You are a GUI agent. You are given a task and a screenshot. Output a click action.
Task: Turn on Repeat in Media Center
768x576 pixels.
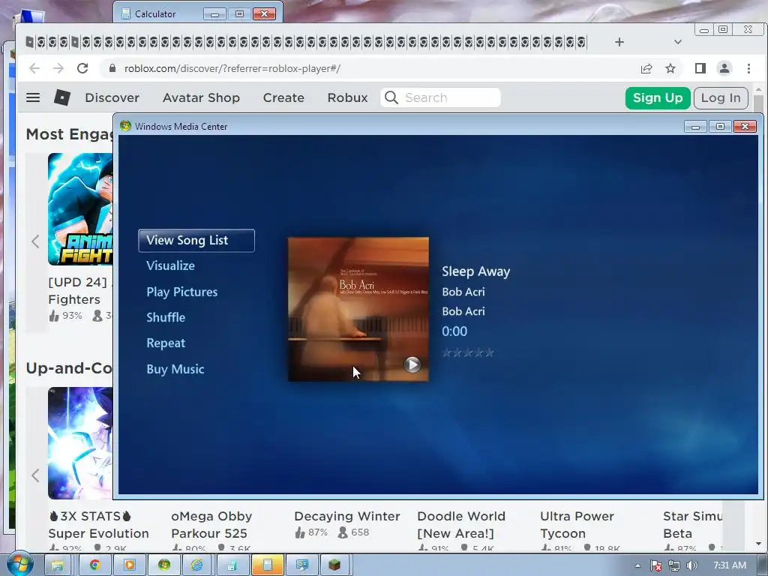pyautogui.click(x=166, y=343)
